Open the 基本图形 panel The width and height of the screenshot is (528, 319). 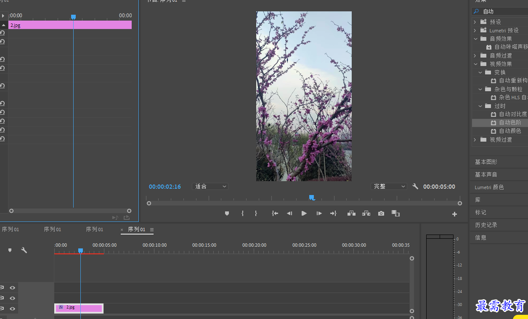pyautogui.click(x=486, y=162)
